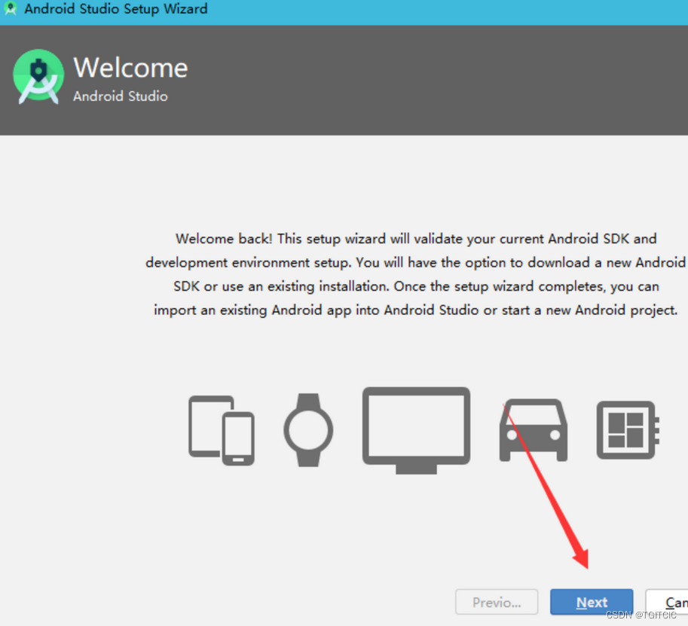This screenshot has height=626, width=688.
Task: Click the line starting 'Welcome back! This setup wizard'
Action: point(416,239)
